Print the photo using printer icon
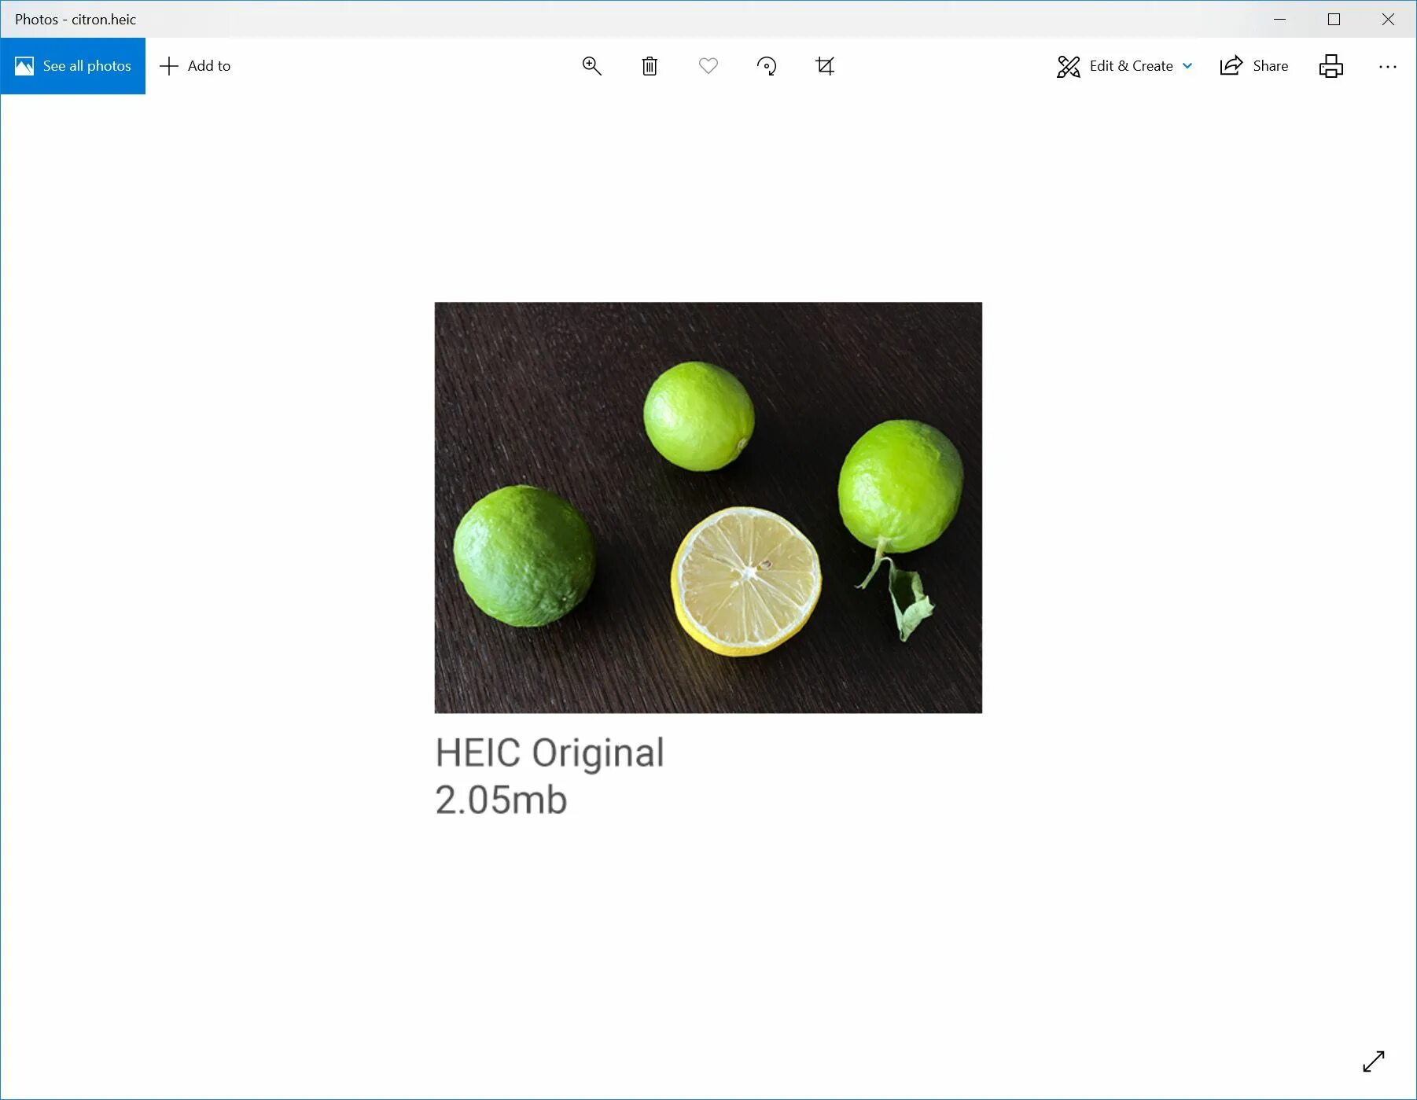The height and width of the screenshot is (1100, 1417). pyautogui.click(x=1331, y=66)
